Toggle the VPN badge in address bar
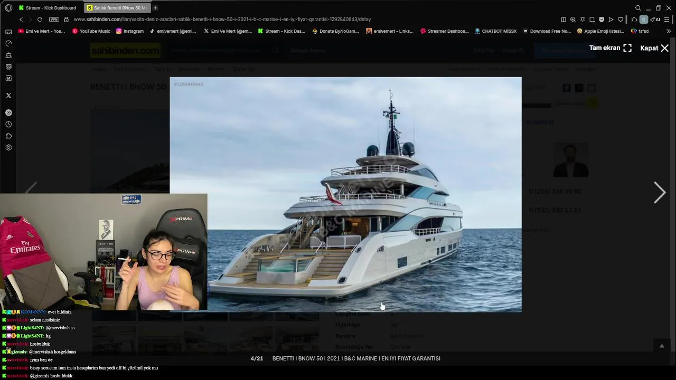The image size is (676, 380). [54, 20]
